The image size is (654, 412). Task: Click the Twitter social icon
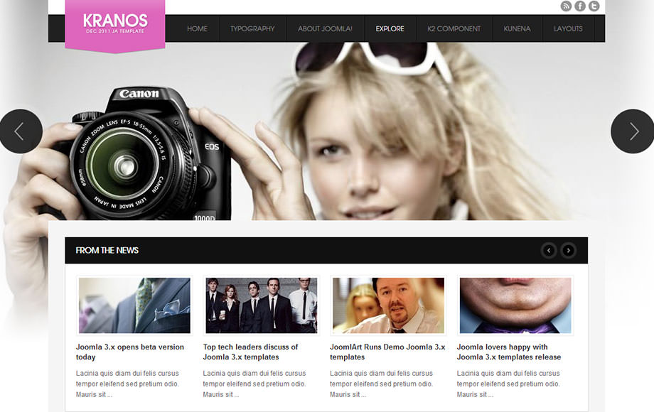click(594, 6)
